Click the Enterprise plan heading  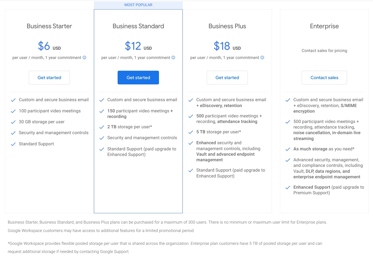click(324, 26)
